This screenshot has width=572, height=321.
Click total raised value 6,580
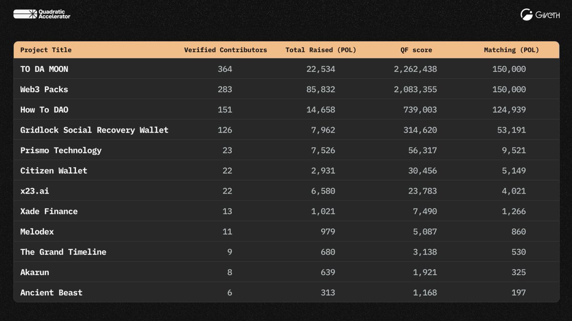click(323, 191)
